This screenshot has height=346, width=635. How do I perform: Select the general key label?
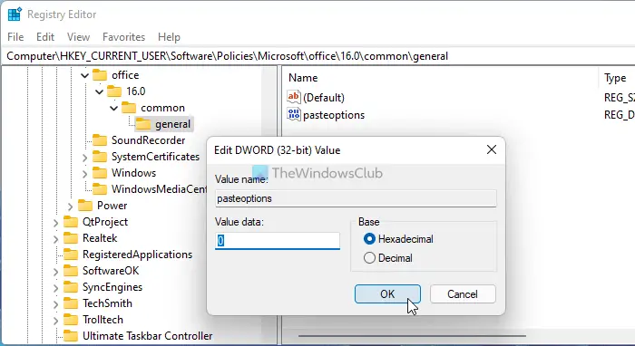coord(173,124)
